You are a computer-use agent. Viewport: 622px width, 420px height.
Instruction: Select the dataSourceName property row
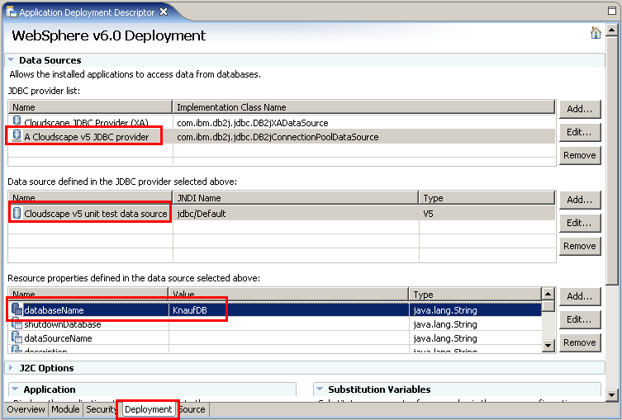275,338
